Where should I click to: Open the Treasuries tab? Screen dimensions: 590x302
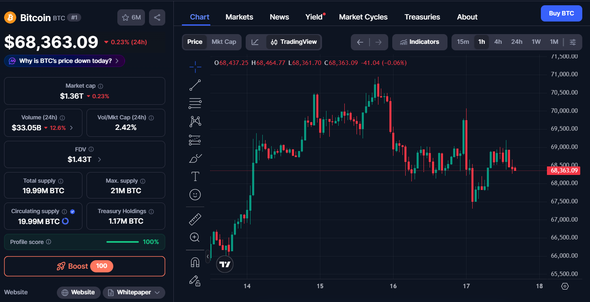coord(422,17)
